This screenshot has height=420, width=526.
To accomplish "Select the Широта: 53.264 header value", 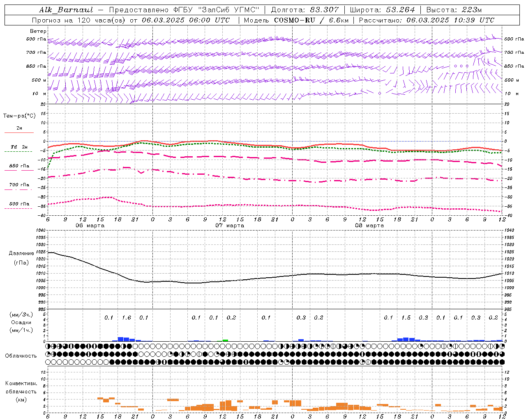I will click(382, 10).
